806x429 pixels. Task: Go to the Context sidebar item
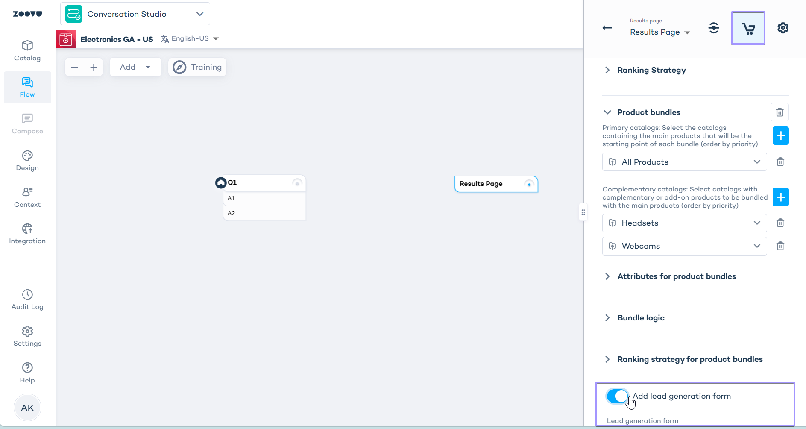pyautogui.click(x=27, y=197)
